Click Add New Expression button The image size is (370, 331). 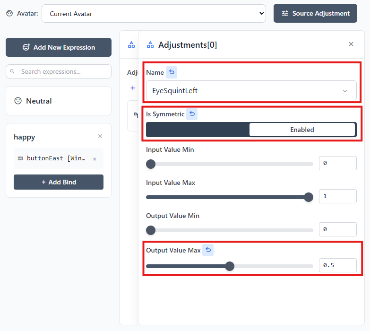click(x=59, y=47)
